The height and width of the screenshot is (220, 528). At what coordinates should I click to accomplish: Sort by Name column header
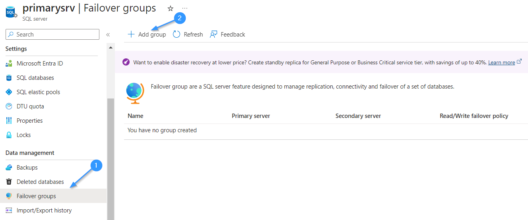[x=135, y=116]
